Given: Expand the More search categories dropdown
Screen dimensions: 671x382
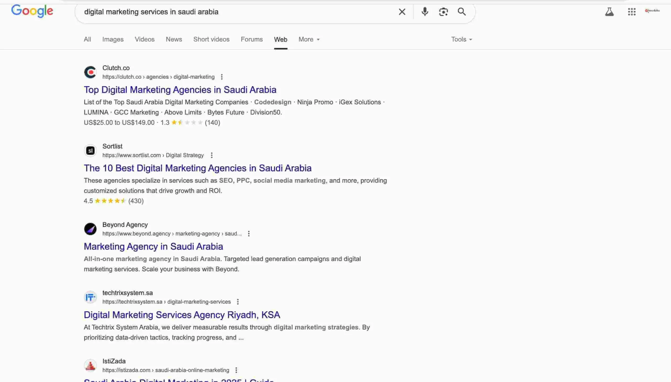Looking at the screenshot, I should tap(308, 39).
